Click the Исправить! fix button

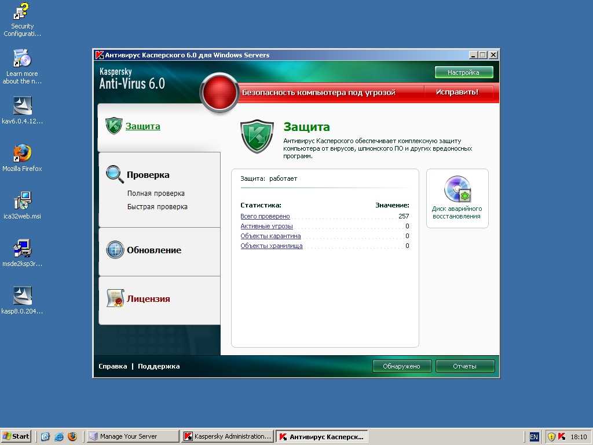[457, 92]
